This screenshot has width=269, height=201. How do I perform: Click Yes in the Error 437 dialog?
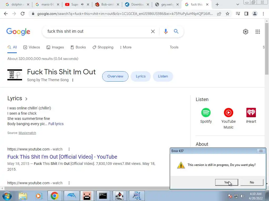(226, 182)
